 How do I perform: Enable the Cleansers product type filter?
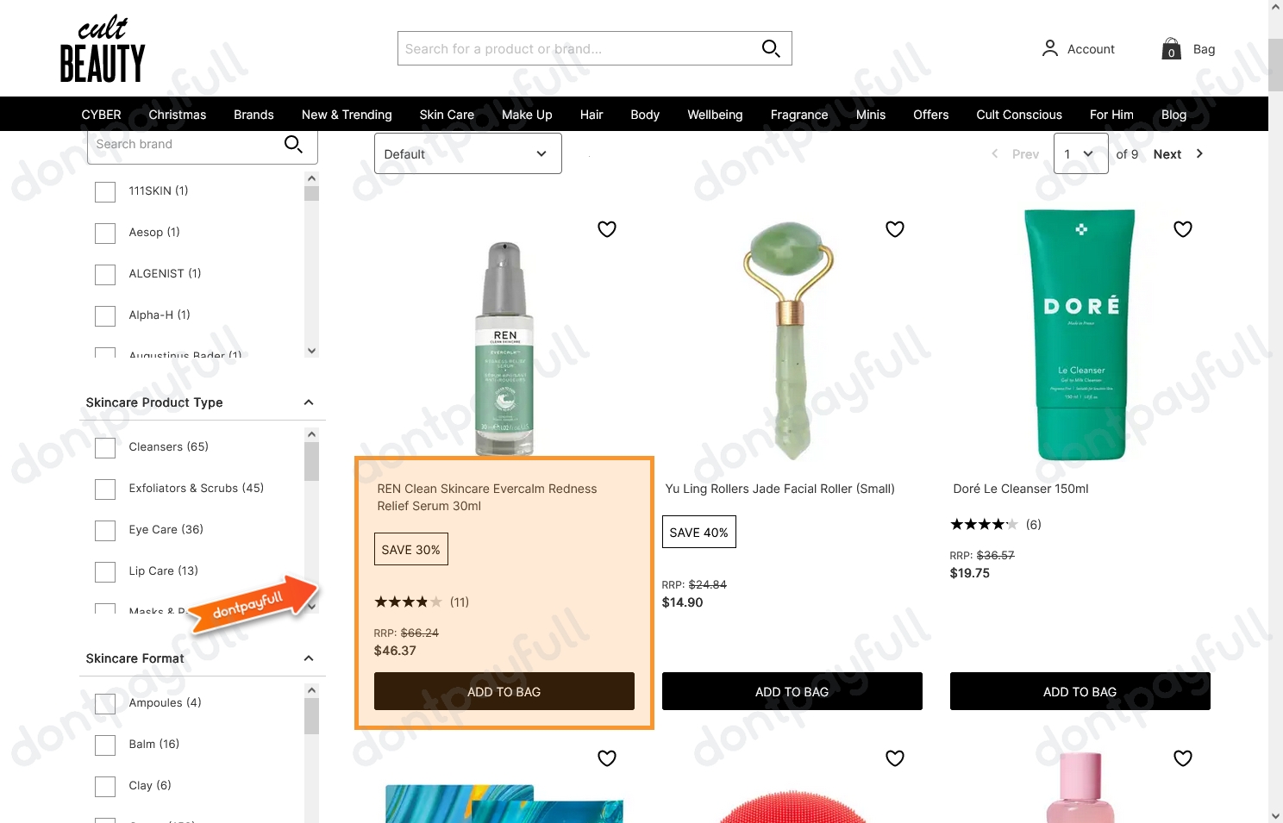(x=104, y=447)
